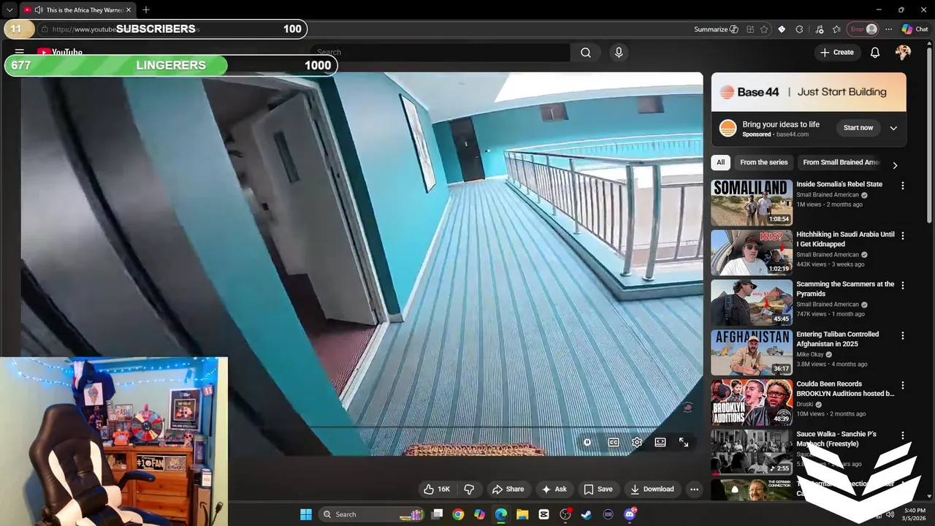
Task: Open the Edge favorites list icon
Action: [836, 29]
